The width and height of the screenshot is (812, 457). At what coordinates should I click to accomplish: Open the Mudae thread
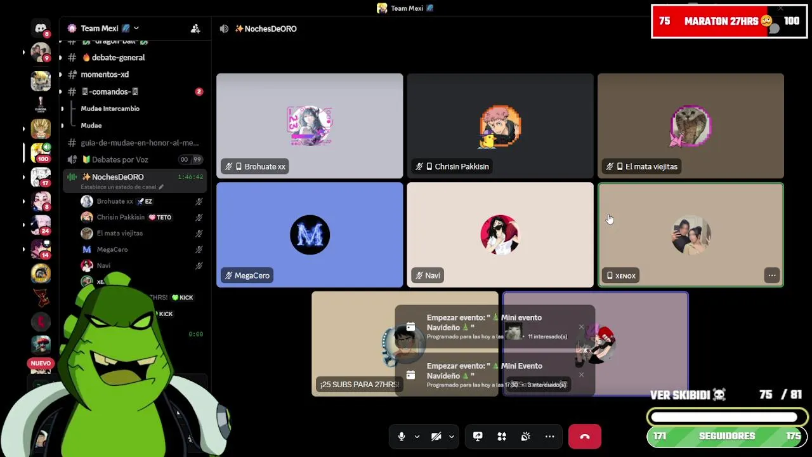pyautogui.click(x=91, y=126)
